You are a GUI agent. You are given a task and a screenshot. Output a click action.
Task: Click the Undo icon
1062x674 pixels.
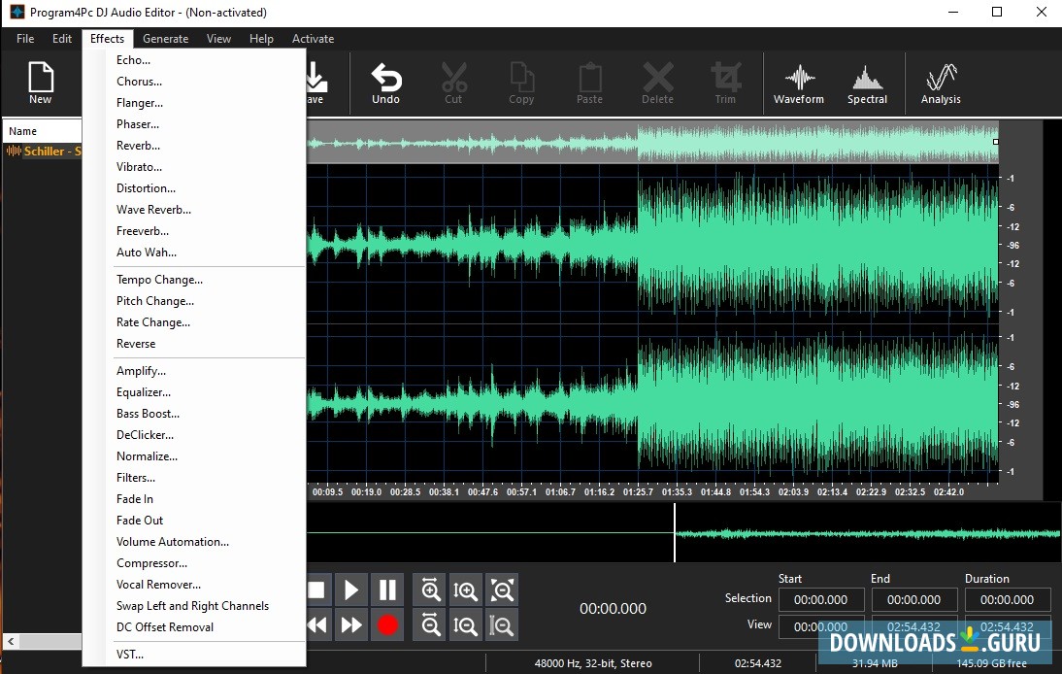pos(385,83)
